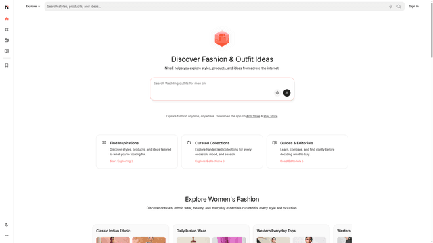Image resolution: width=433 pixels, height=243 pixels.
Task: Click the Start Exploring link
Action: pos(122,161)
